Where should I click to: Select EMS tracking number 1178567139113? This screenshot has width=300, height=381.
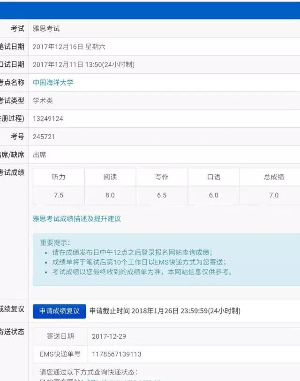tap(116, 354)
